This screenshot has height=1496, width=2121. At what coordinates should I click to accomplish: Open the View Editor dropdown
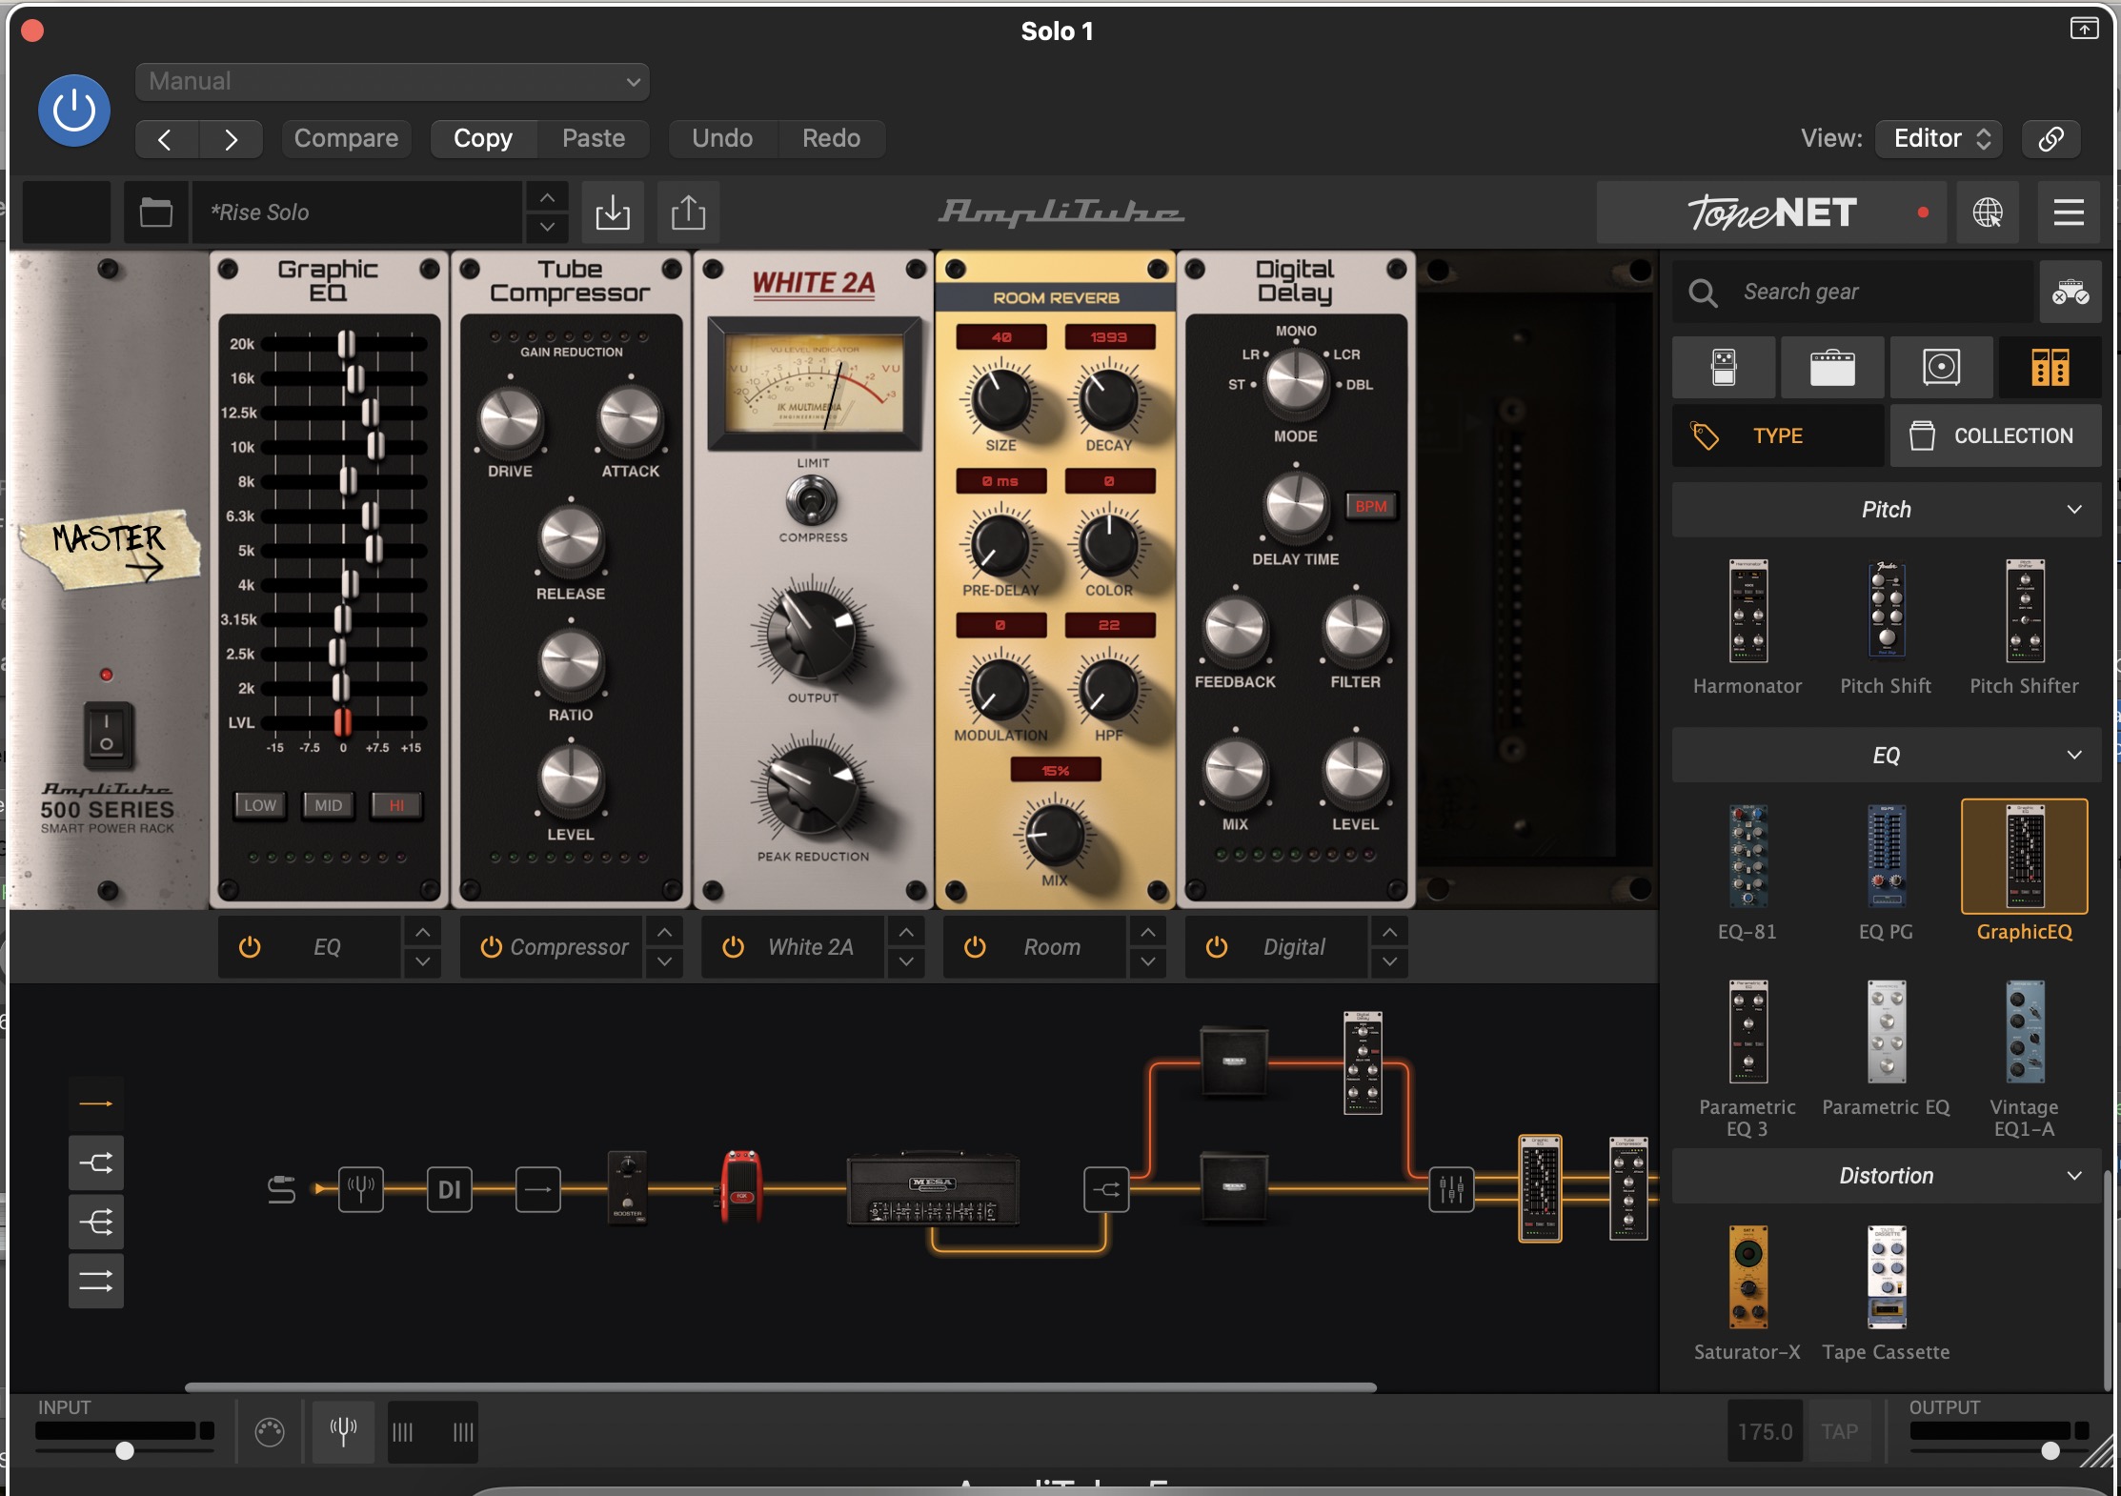[1940, 139]
